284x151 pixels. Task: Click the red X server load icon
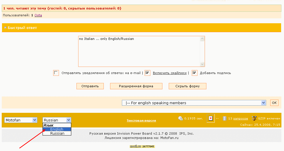pyautogui.click(x=210, y=118)
